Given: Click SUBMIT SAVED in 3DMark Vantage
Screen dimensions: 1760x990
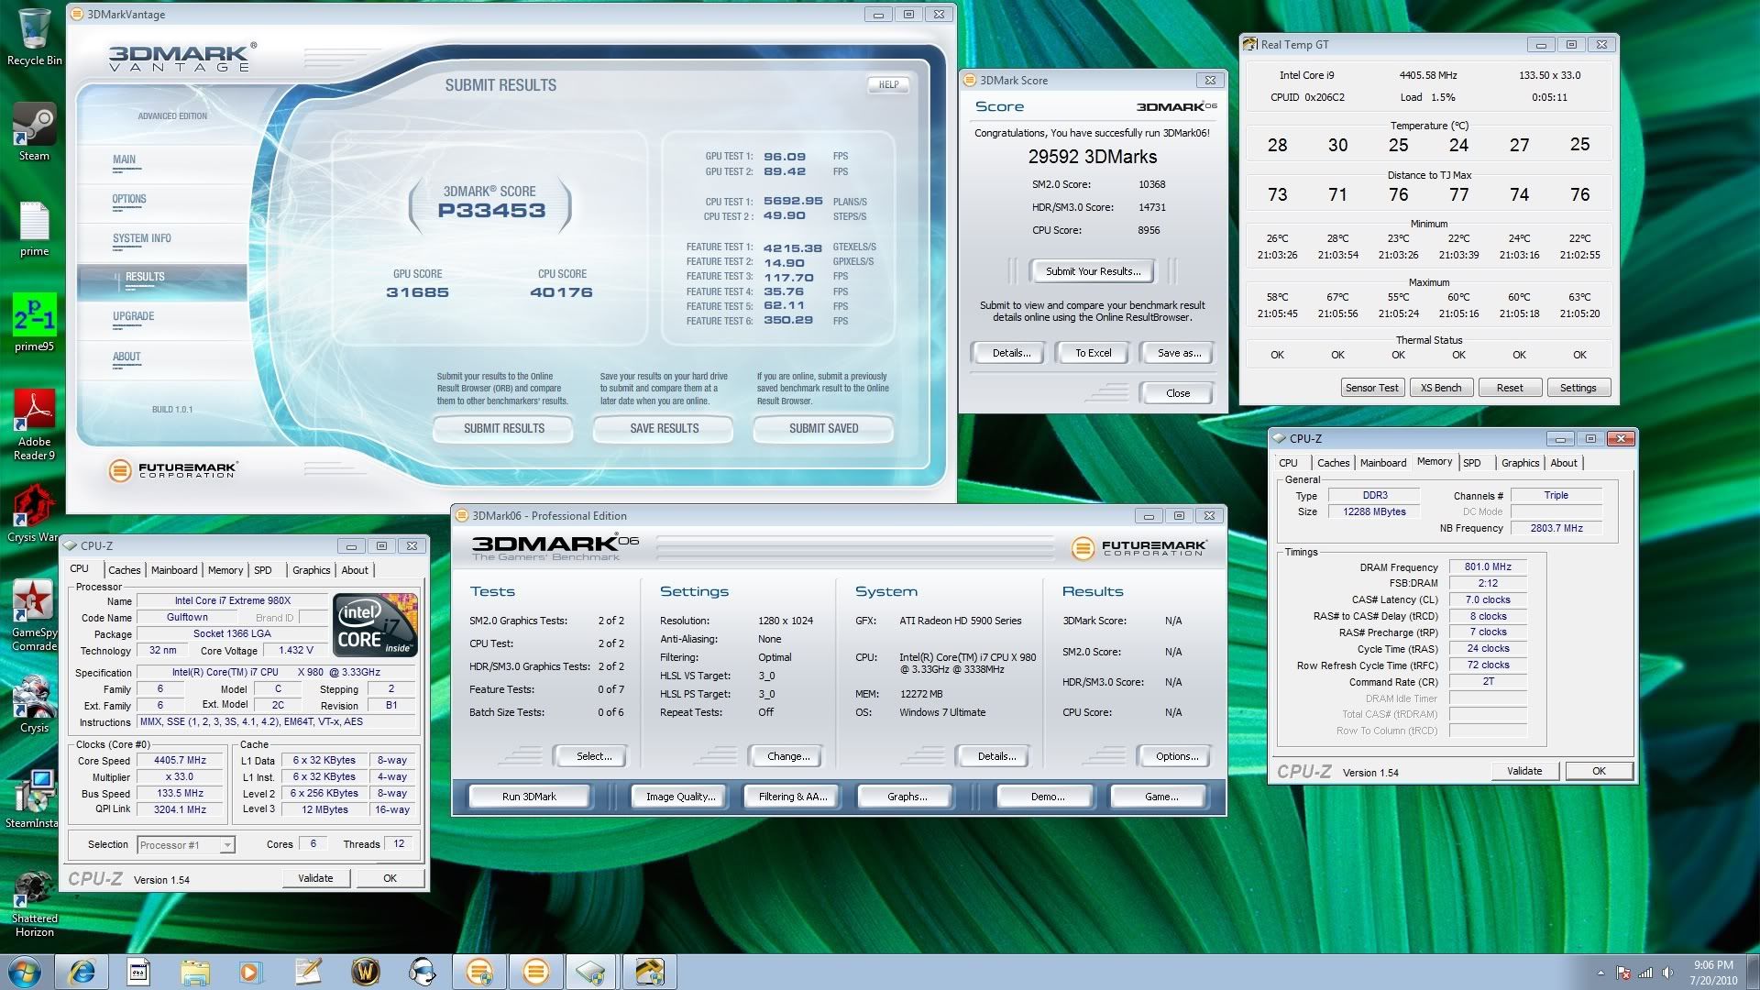Looking at the screenshot, I should [823, 428].
